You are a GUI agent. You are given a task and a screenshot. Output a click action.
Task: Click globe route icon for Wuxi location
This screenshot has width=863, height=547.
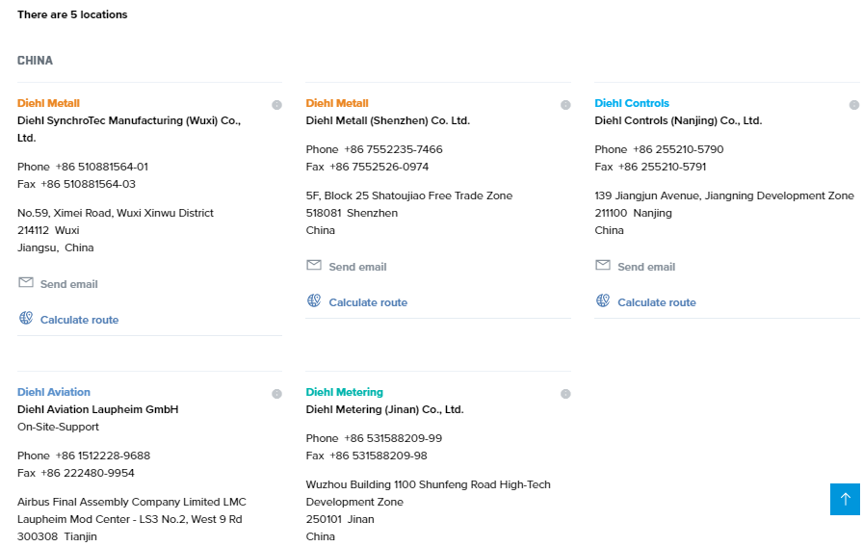tap(26, 318)
